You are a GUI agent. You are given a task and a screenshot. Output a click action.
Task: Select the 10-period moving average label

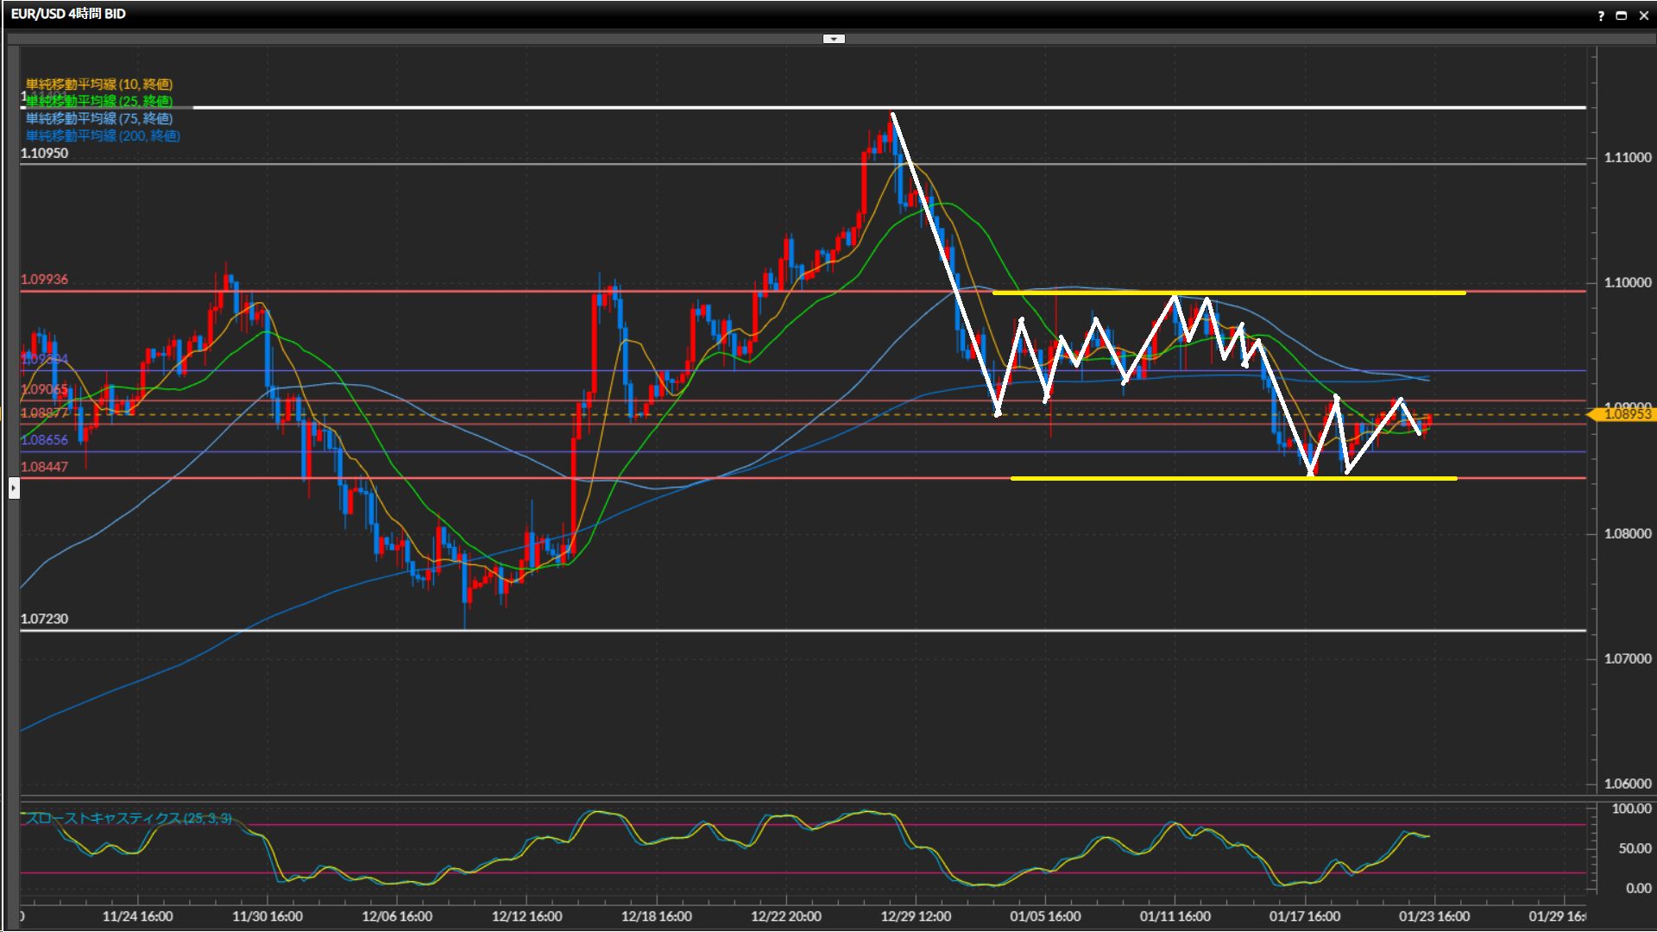(x=99, y=84)
